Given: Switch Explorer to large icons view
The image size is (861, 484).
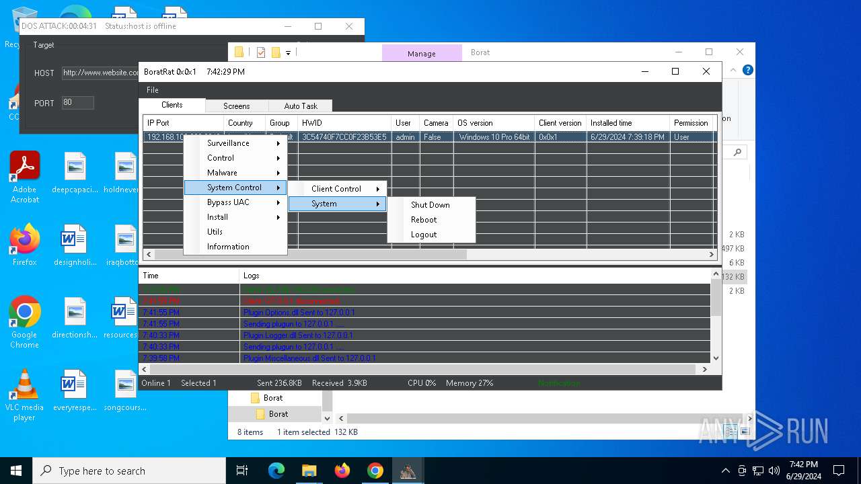Looking at the screenshot, I should coord(744,432).
